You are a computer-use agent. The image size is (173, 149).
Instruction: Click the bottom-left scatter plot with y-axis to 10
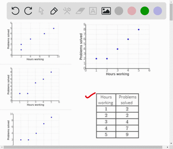click(34, 129)
